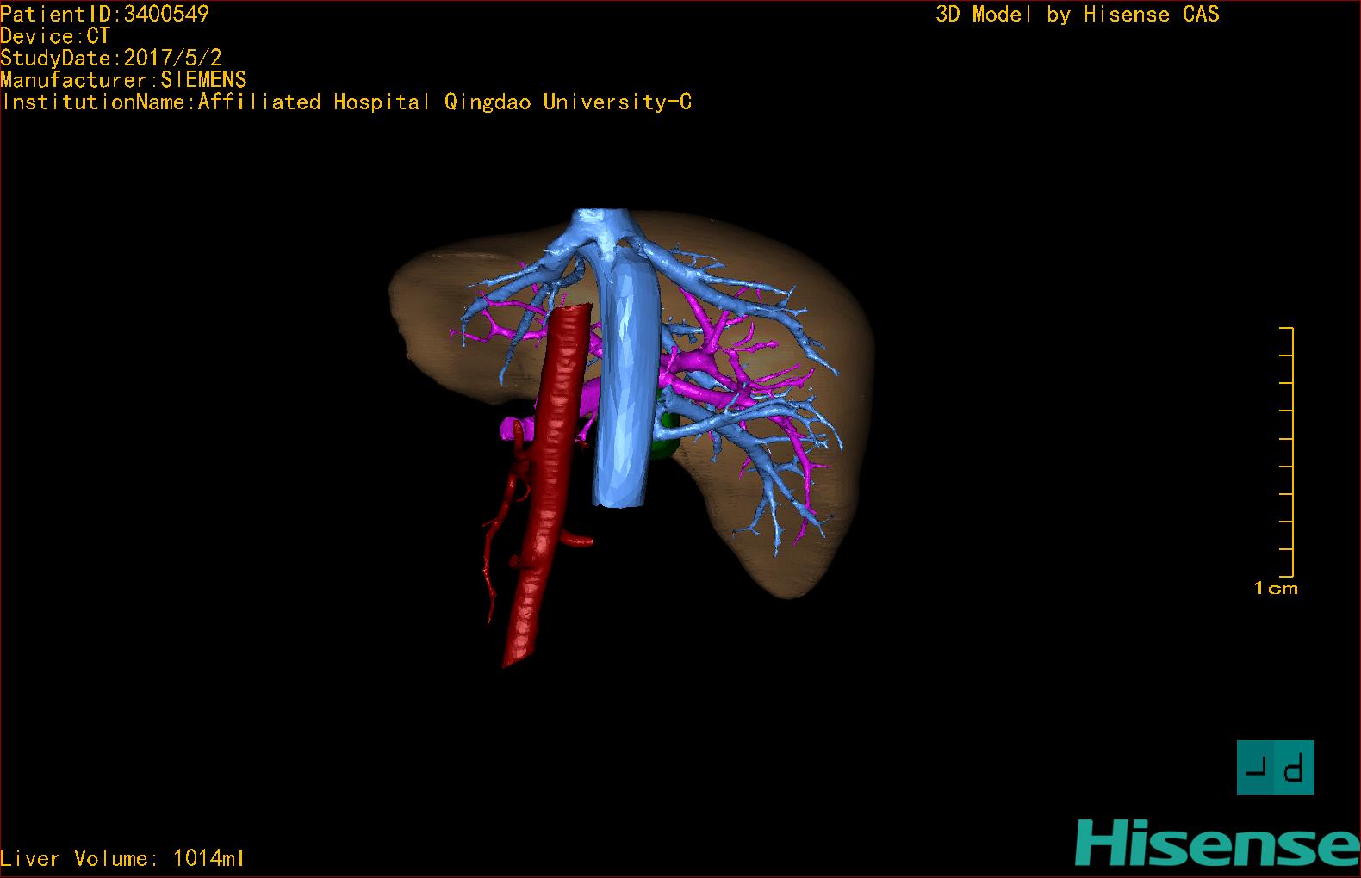This screenshot has height=878, width=1361.
Task: Click the Device:CT label
Action: pyautogui.click(x=55, y=36)
